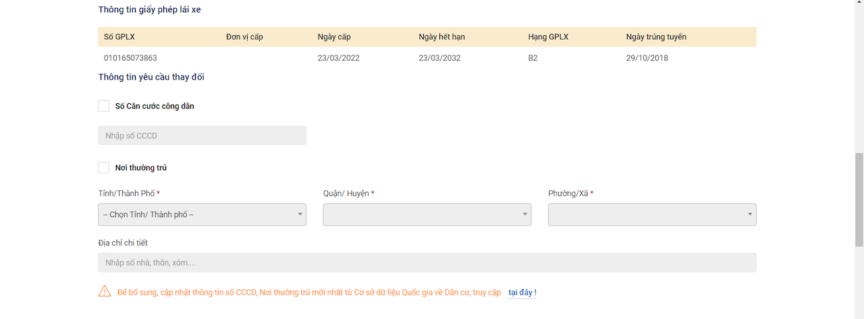Open the Tỉnh/Thành Phố dropdown

tap(202, 214)
